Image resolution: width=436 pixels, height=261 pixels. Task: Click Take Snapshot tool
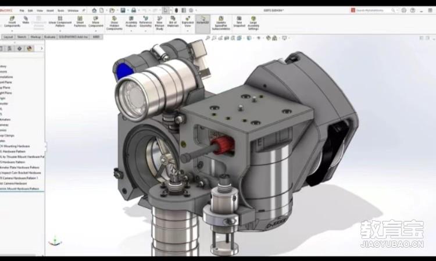pyautogui.click(x=239, y=22)
